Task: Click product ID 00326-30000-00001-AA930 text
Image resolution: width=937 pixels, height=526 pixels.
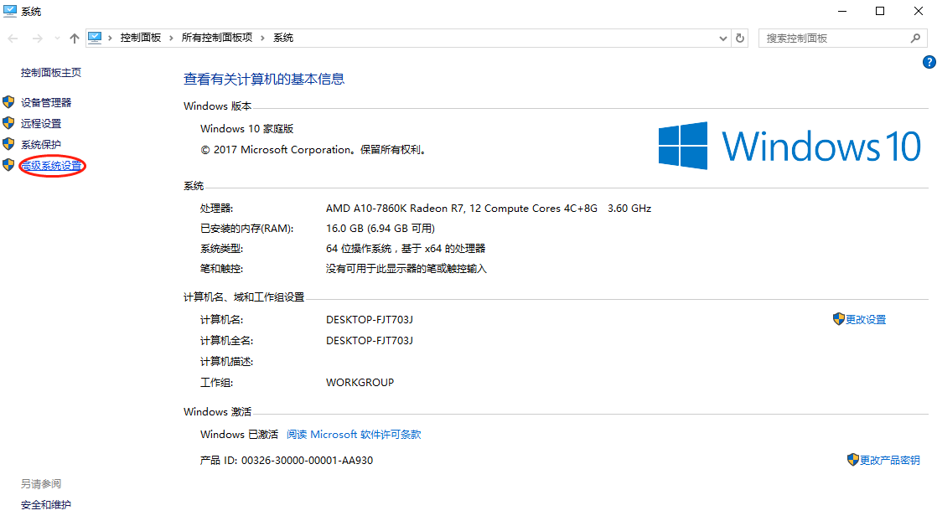Action: click(307, 461)
